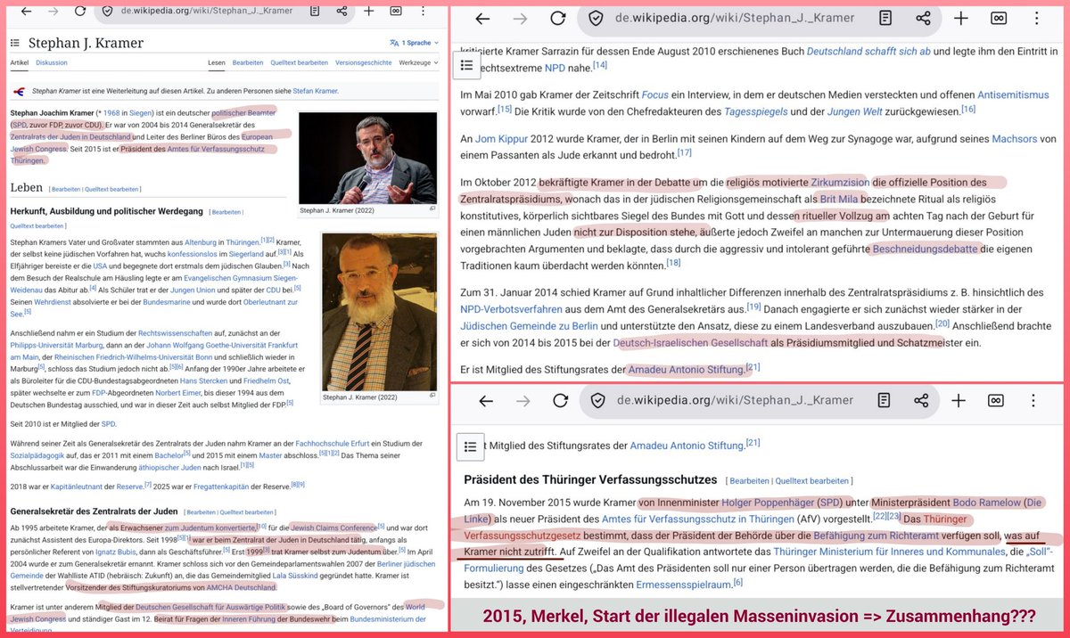Reload the page in the left browser window

point(82,12)
